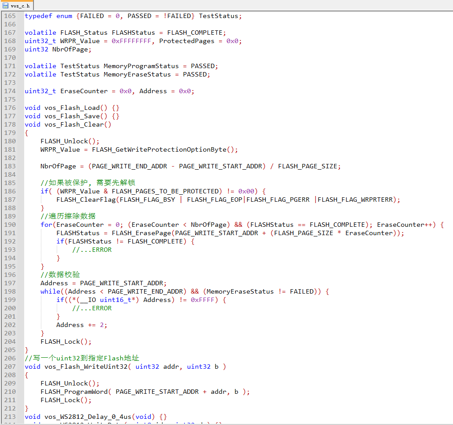Click vos_WS2812_Delay_0_4us function name
Screen dimensions: 453x425
pos(88,417)
